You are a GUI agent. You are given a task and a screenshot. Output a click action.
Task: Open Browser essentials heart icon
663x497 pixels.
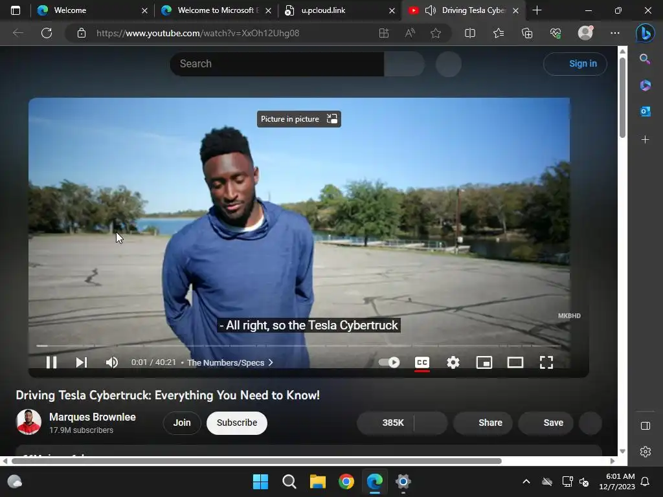tap(556, 33)
